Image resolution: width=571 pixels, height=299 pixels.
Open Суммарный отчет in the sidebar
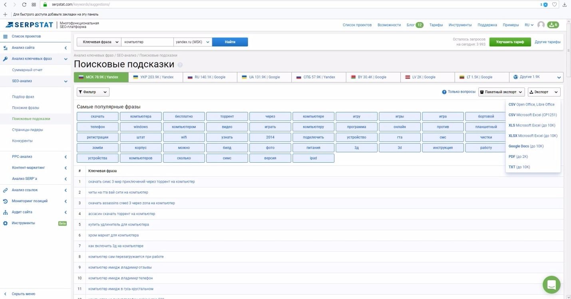27,70
